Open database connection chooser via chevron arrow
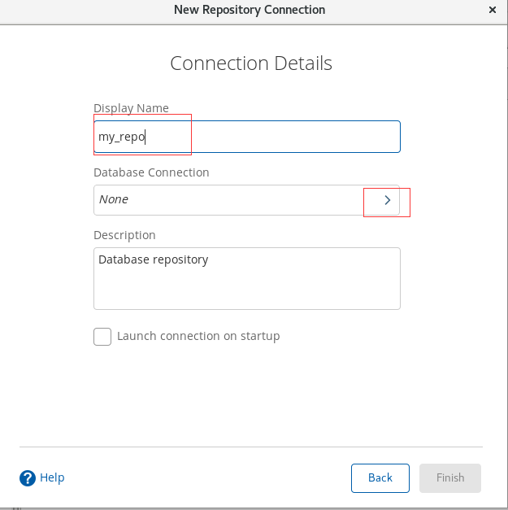 387,200
